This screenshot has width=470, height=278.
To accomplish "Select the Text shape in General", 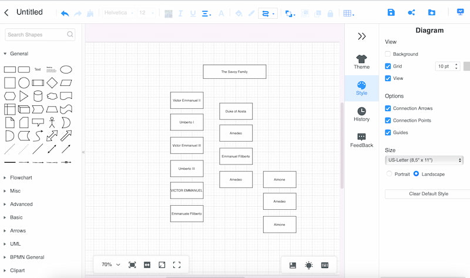I will pos(38,69).
